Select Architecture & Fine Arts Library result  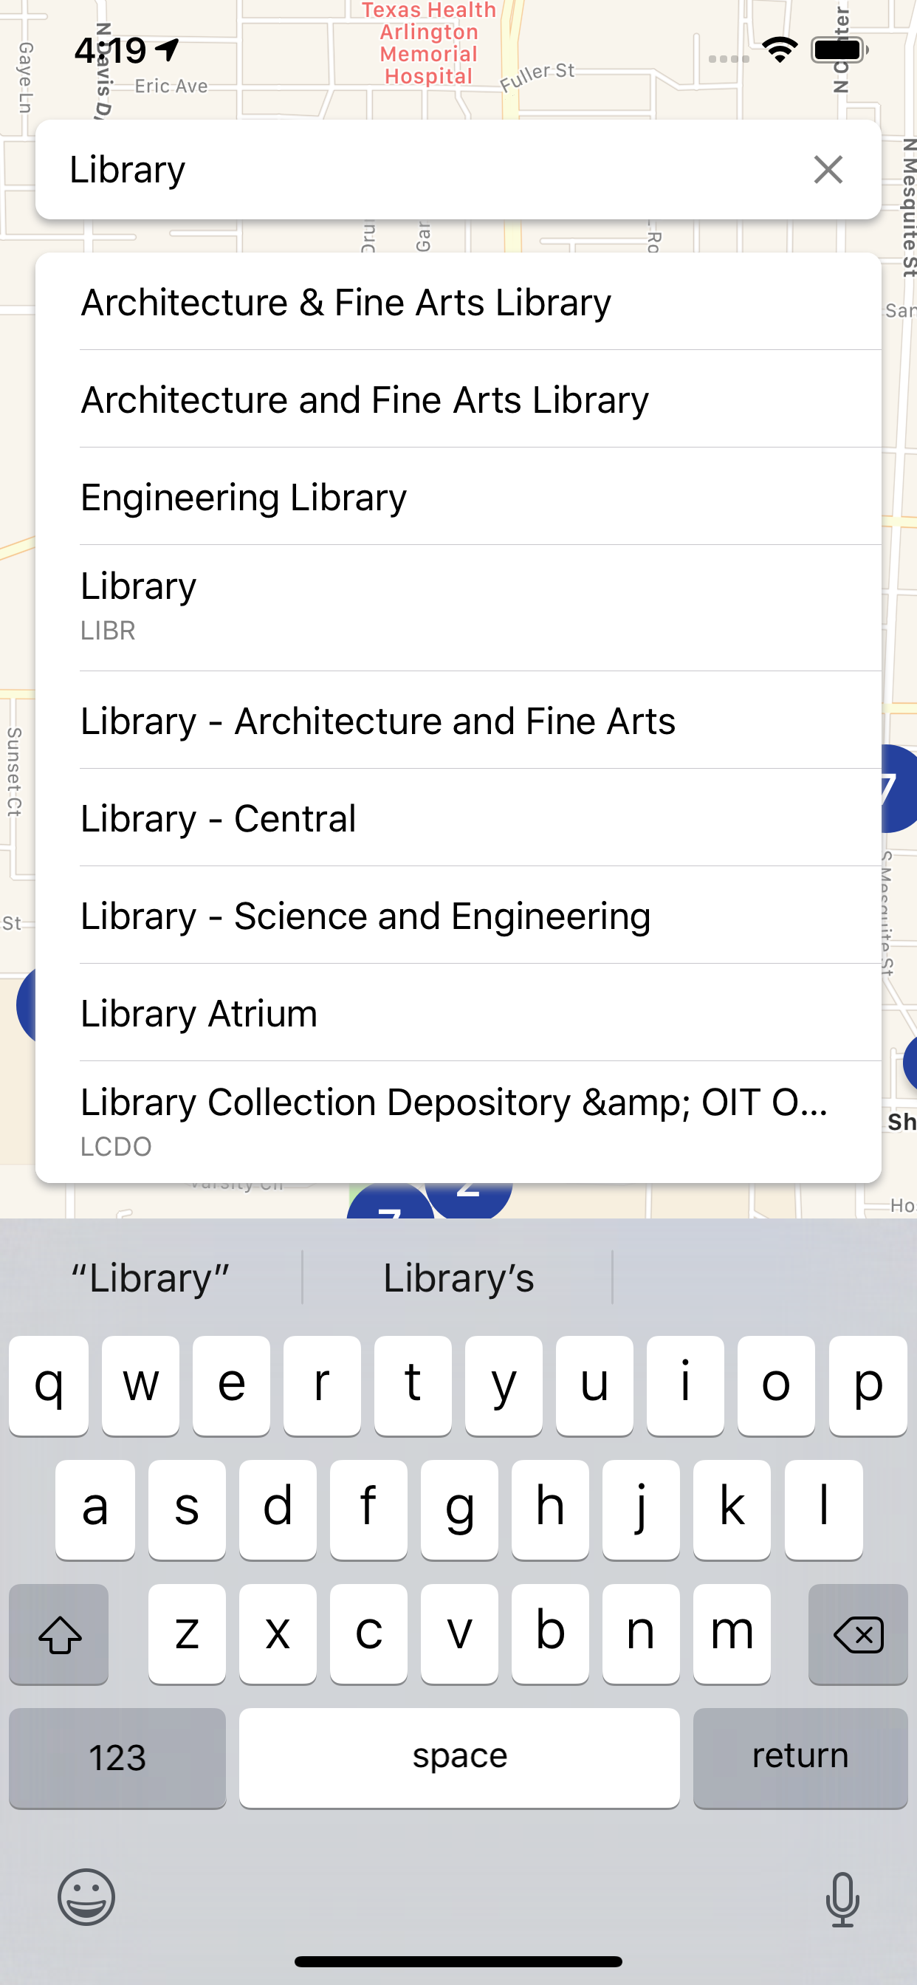coord(458,302)
